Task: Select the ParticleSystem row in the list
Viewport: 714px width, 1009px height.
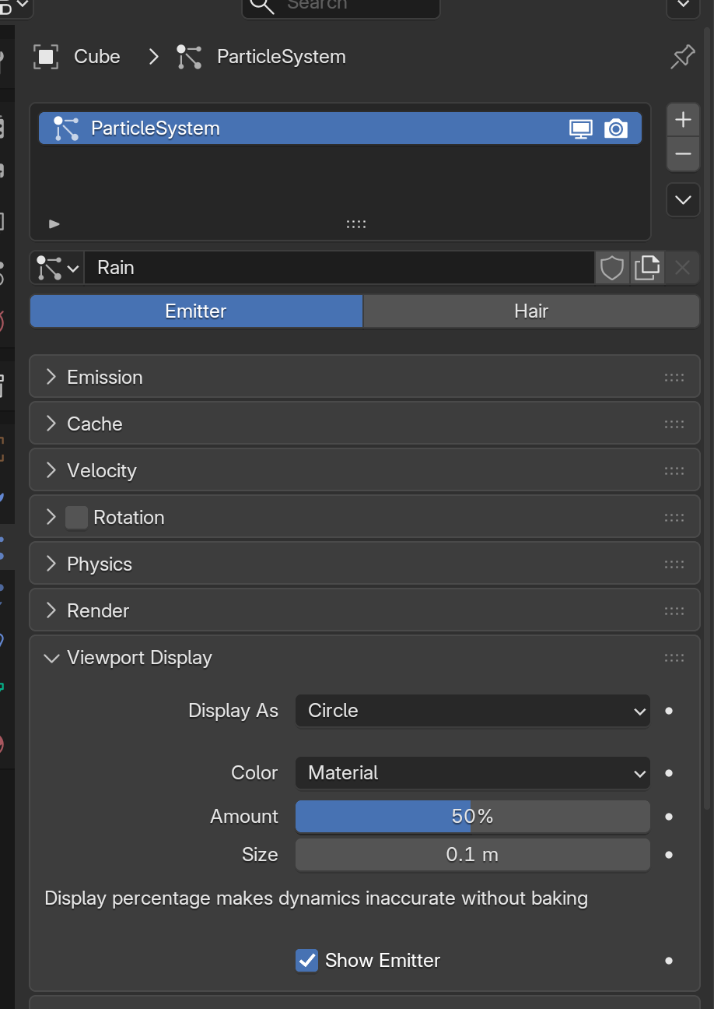Action: tap(340, 128)
